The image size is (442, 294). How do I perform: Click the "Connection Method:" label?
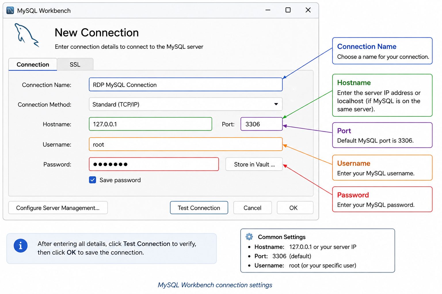45,105
